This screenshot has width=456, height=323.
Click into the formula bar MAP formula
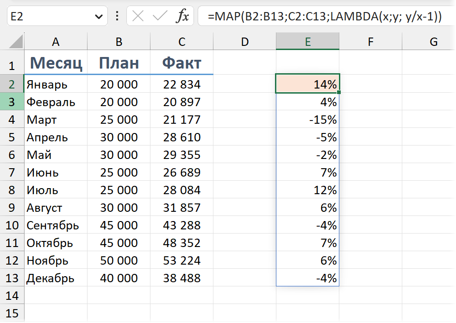coord(325,16)
